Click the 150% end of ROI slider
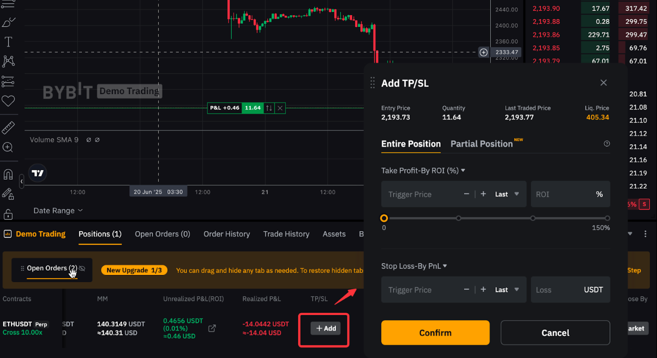 point(607,218)
